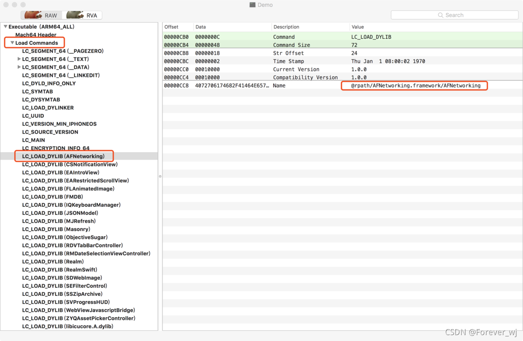Click the Demo window title icon

click(252, 5)
